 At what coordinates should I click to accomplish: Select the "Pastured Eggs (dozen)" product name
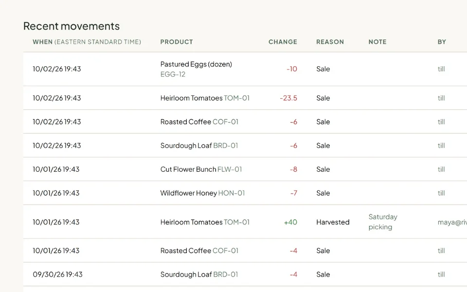pyautogui.click(x=196, y=64)
